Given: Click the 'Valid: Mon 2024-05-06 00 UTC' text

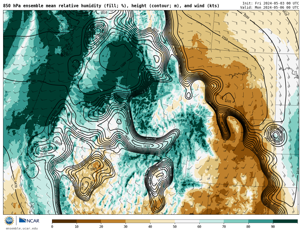Looking at the screenshot, I should [270, 7].
